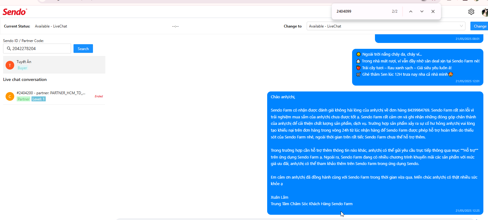Click the Live chat conversation heading
488x220 pixels.
tap(25, 79)
